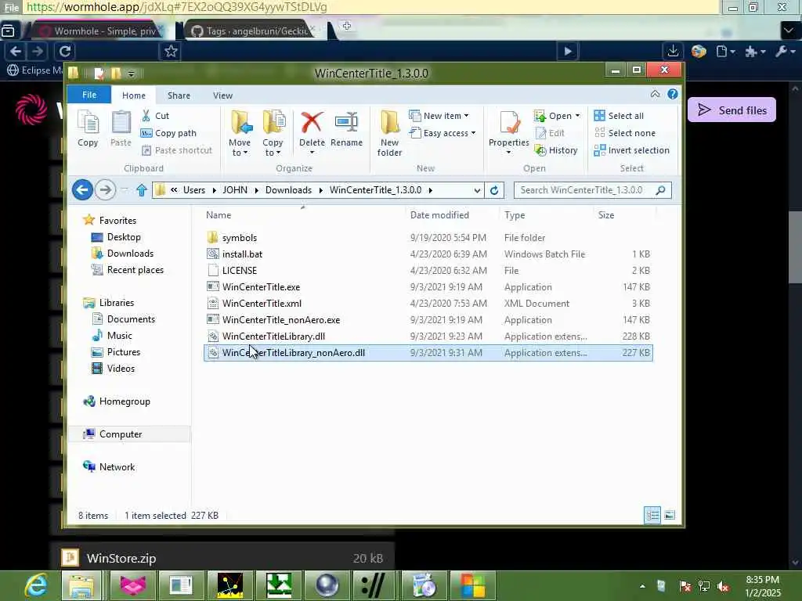The width and height of the screenshot is (802, 601).
Task: Switch to the Home ribbon tab
Action: (x=133, y=95)
